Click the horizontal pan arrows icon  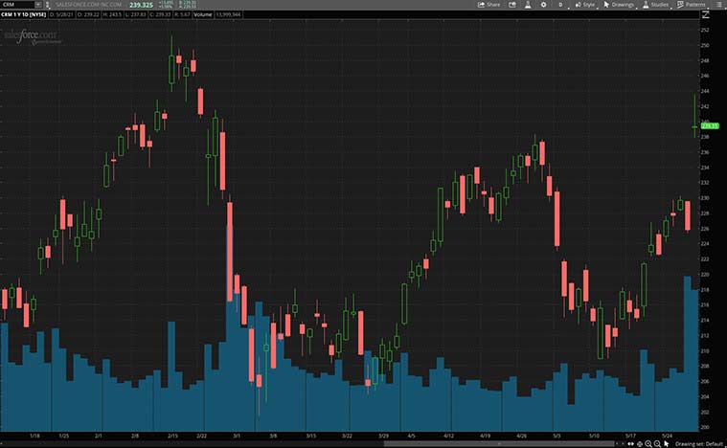[630, 444]
